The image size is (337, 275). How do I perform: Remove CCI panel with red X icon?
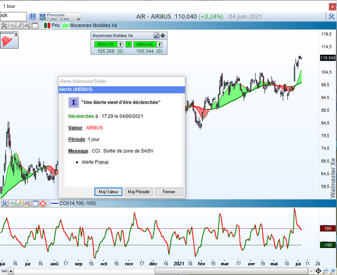point(43,203)
